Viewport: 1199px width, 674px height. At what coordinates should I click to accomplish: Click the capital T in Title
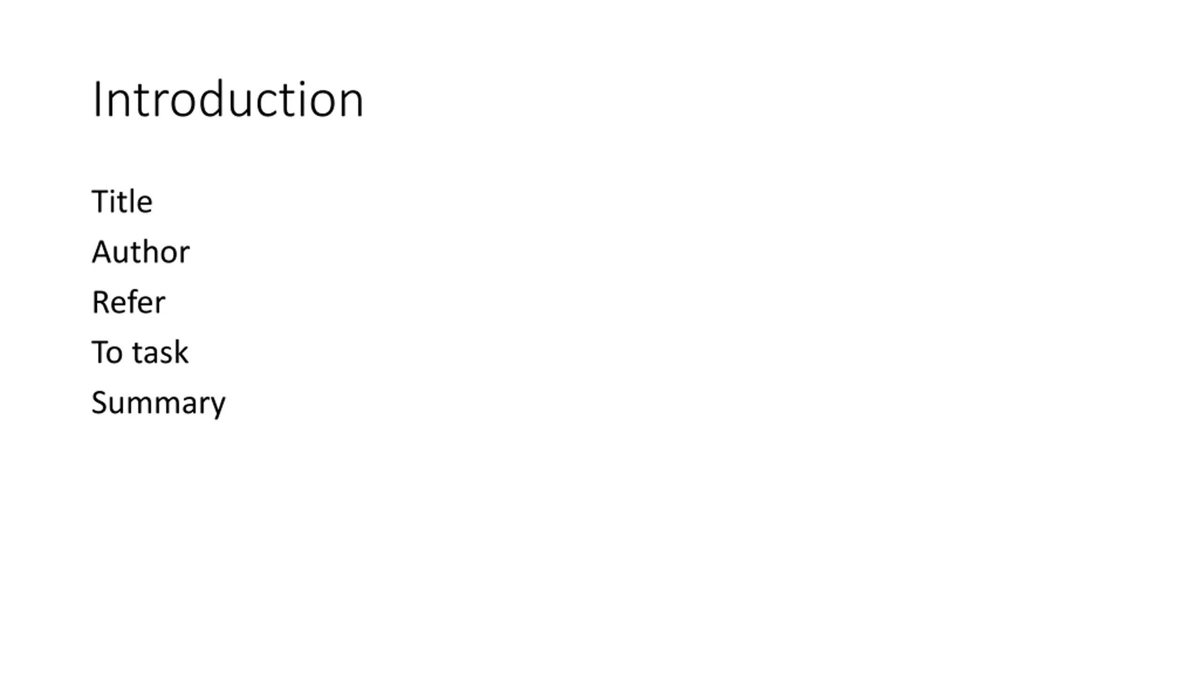[100, 202]
